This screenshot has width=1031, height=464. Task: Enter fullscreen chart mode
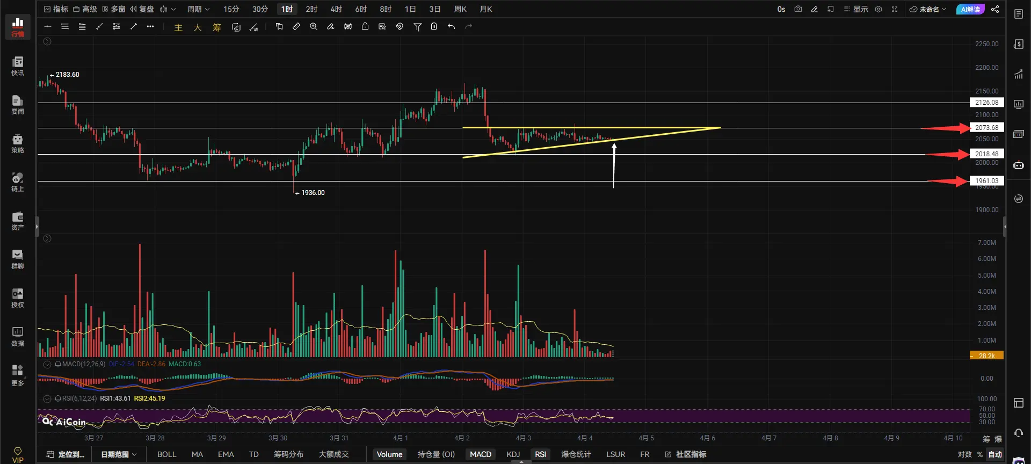[x=895, y=9]
